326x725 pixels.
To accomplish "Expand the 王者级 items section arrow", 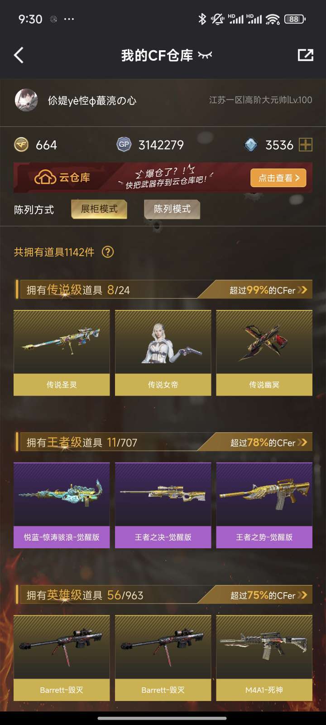I will [303, 442].
